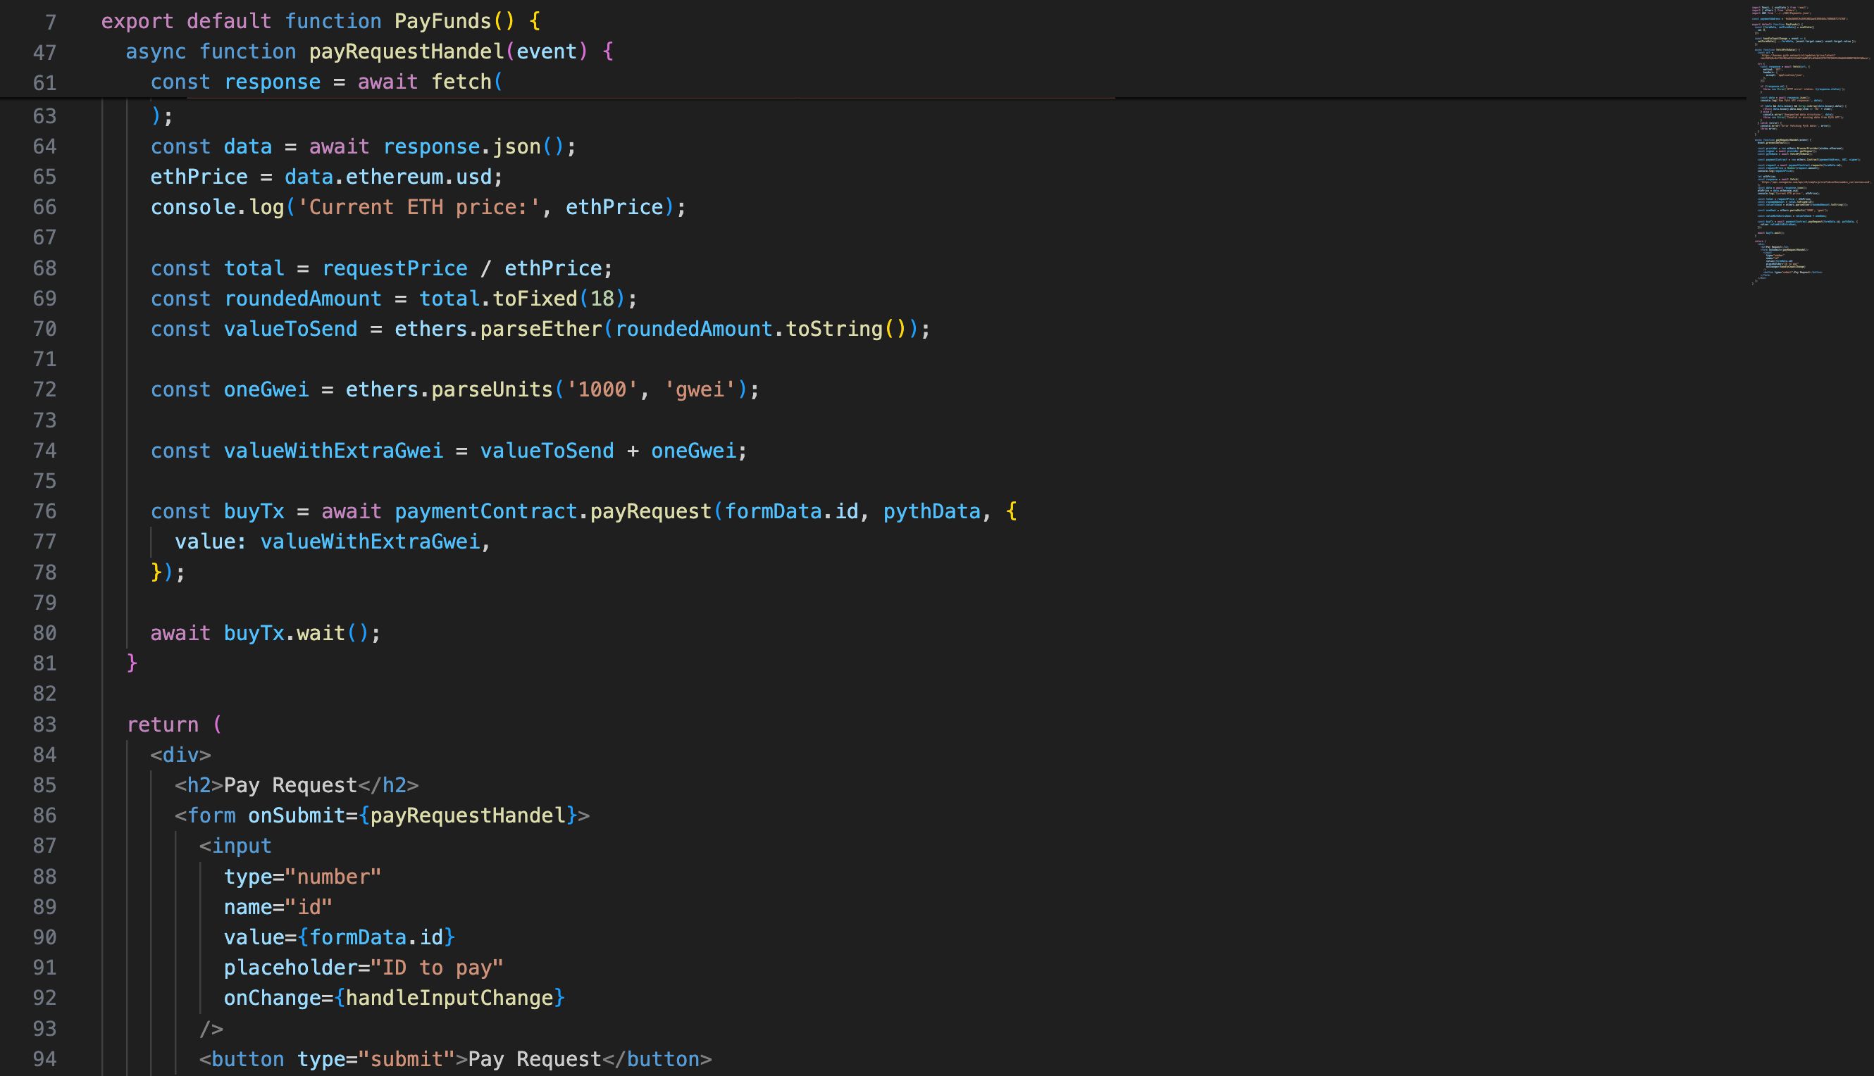Viewport: 1874px width, 1076px height.
Task: Click 'valueToSend' declaration on line 70
Action: (290, 329)
